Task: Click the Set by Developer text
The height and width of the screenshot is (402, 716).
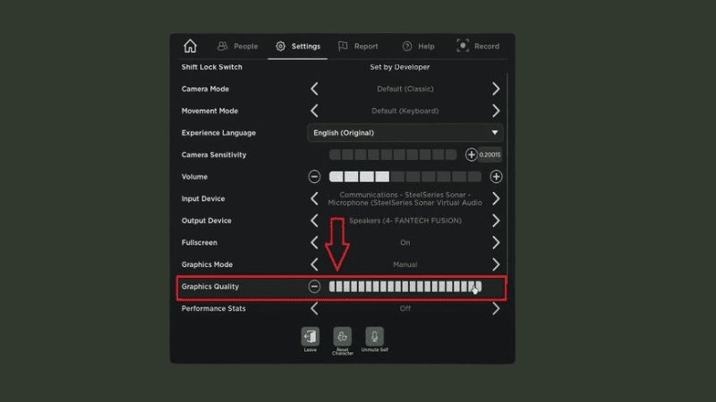Action: pyautogui.click(x=399, y=67)
